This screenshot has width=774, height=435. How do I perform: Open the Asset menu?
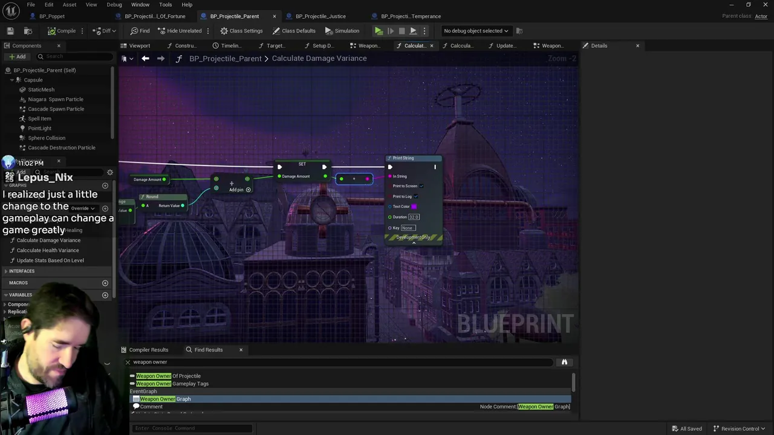click(x=70, y=5)
